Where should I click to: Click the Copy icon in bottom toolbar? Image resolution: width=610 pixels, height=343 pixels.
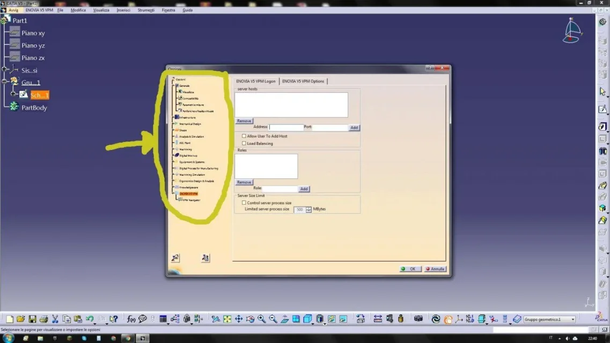pos(67,319)
